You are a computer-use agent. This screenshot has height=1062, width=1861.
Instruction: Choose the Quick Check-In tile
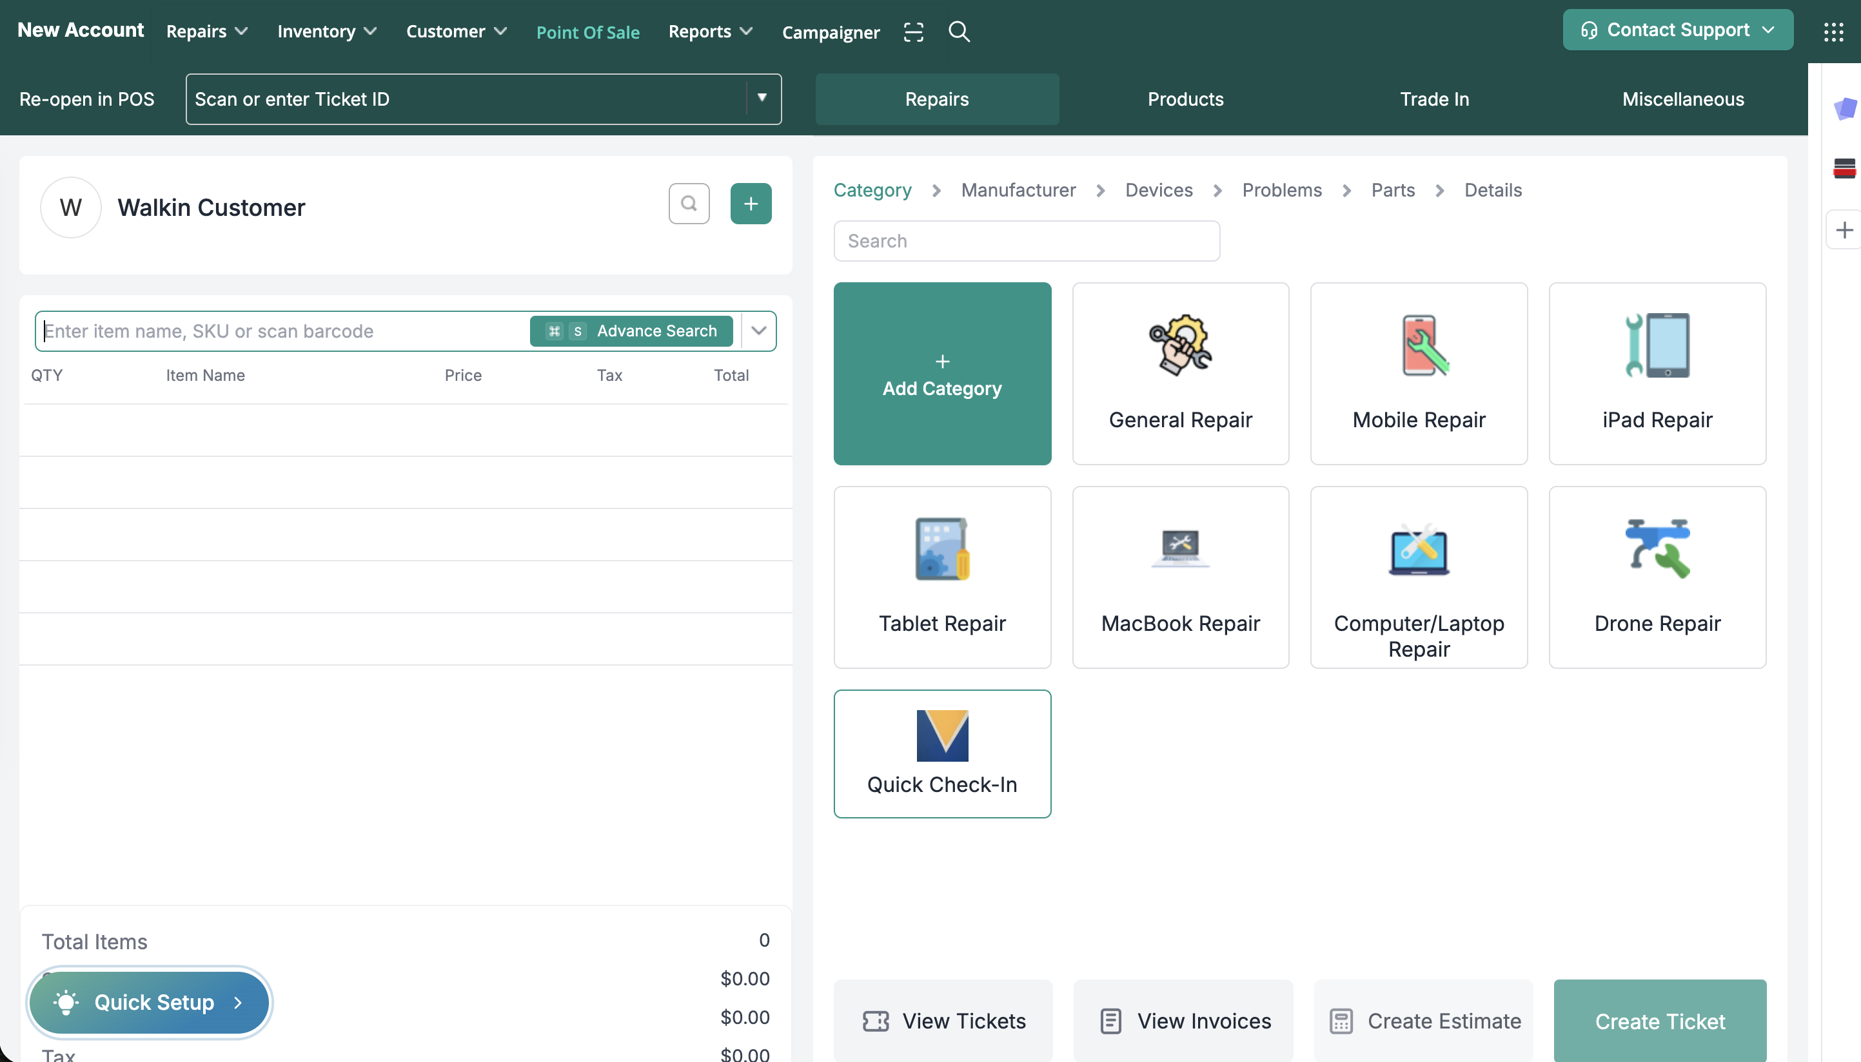(x=941, y=753)
